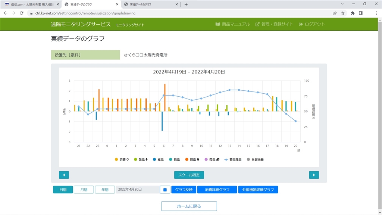382x215 pixels.
Task: Open the browser extensions puzzle icon
Action: (353, 13)
